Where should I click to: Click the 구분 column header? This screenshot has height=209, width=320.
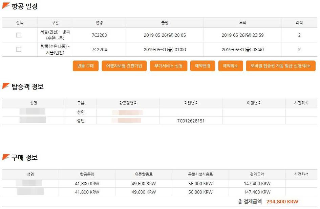(x=81, y=103)
